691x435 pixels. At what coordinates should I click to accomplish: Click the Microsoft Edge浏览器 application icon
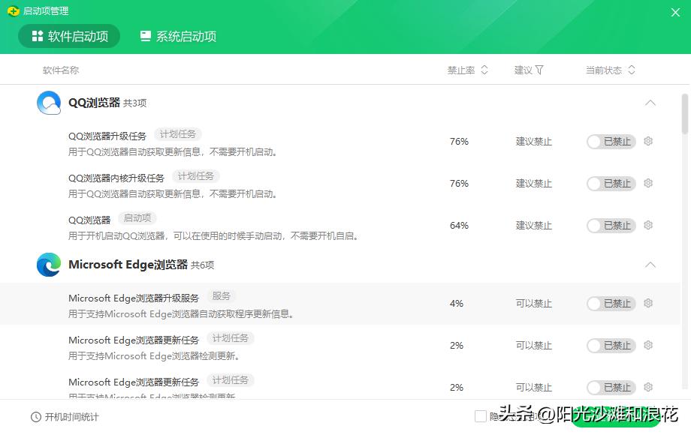tap(48, 265)
